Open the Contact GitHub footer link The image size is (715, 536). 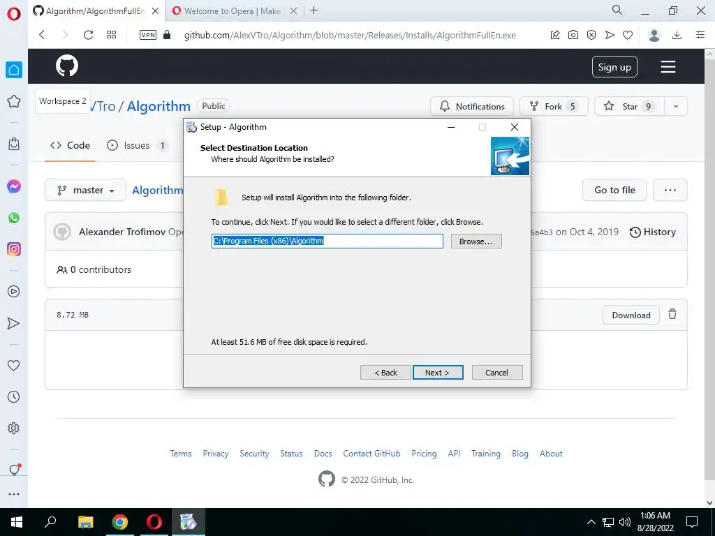coord(371,454)
